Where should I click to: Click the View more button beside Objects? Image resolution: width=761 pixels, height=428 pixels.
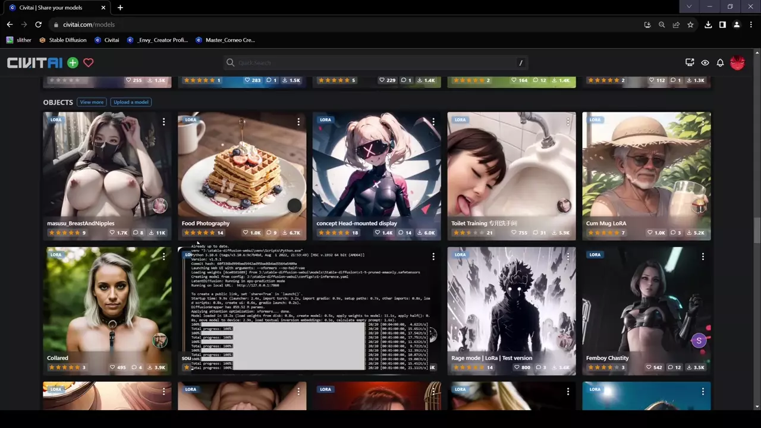[x=92, y=102]
